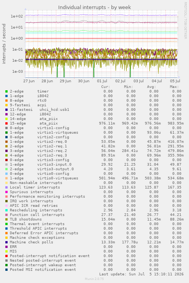Select the 'virtio0-config' legend label

click(53, 174)
